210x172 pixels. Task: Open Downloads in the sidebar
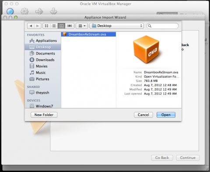[x=43, y=60]
